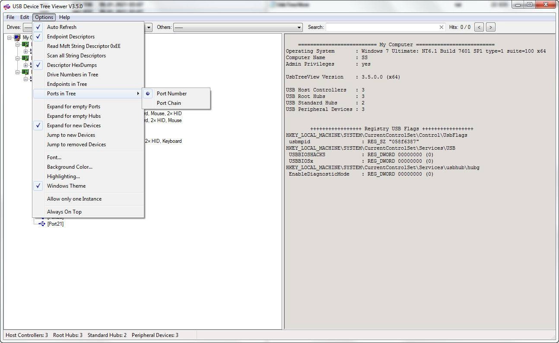Viewport: 559px width, 343px height.
Task: Enable Allow only one Instance
Action: pyautogui.click(x=88, y=199)
